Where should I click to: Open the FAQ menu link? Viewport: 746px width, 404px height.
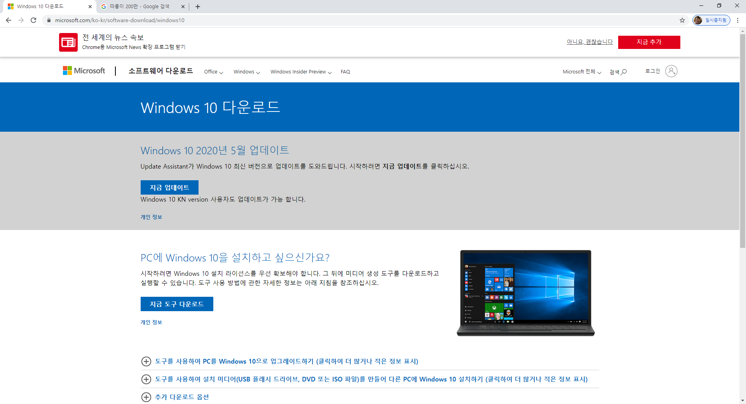click(345, 72)
